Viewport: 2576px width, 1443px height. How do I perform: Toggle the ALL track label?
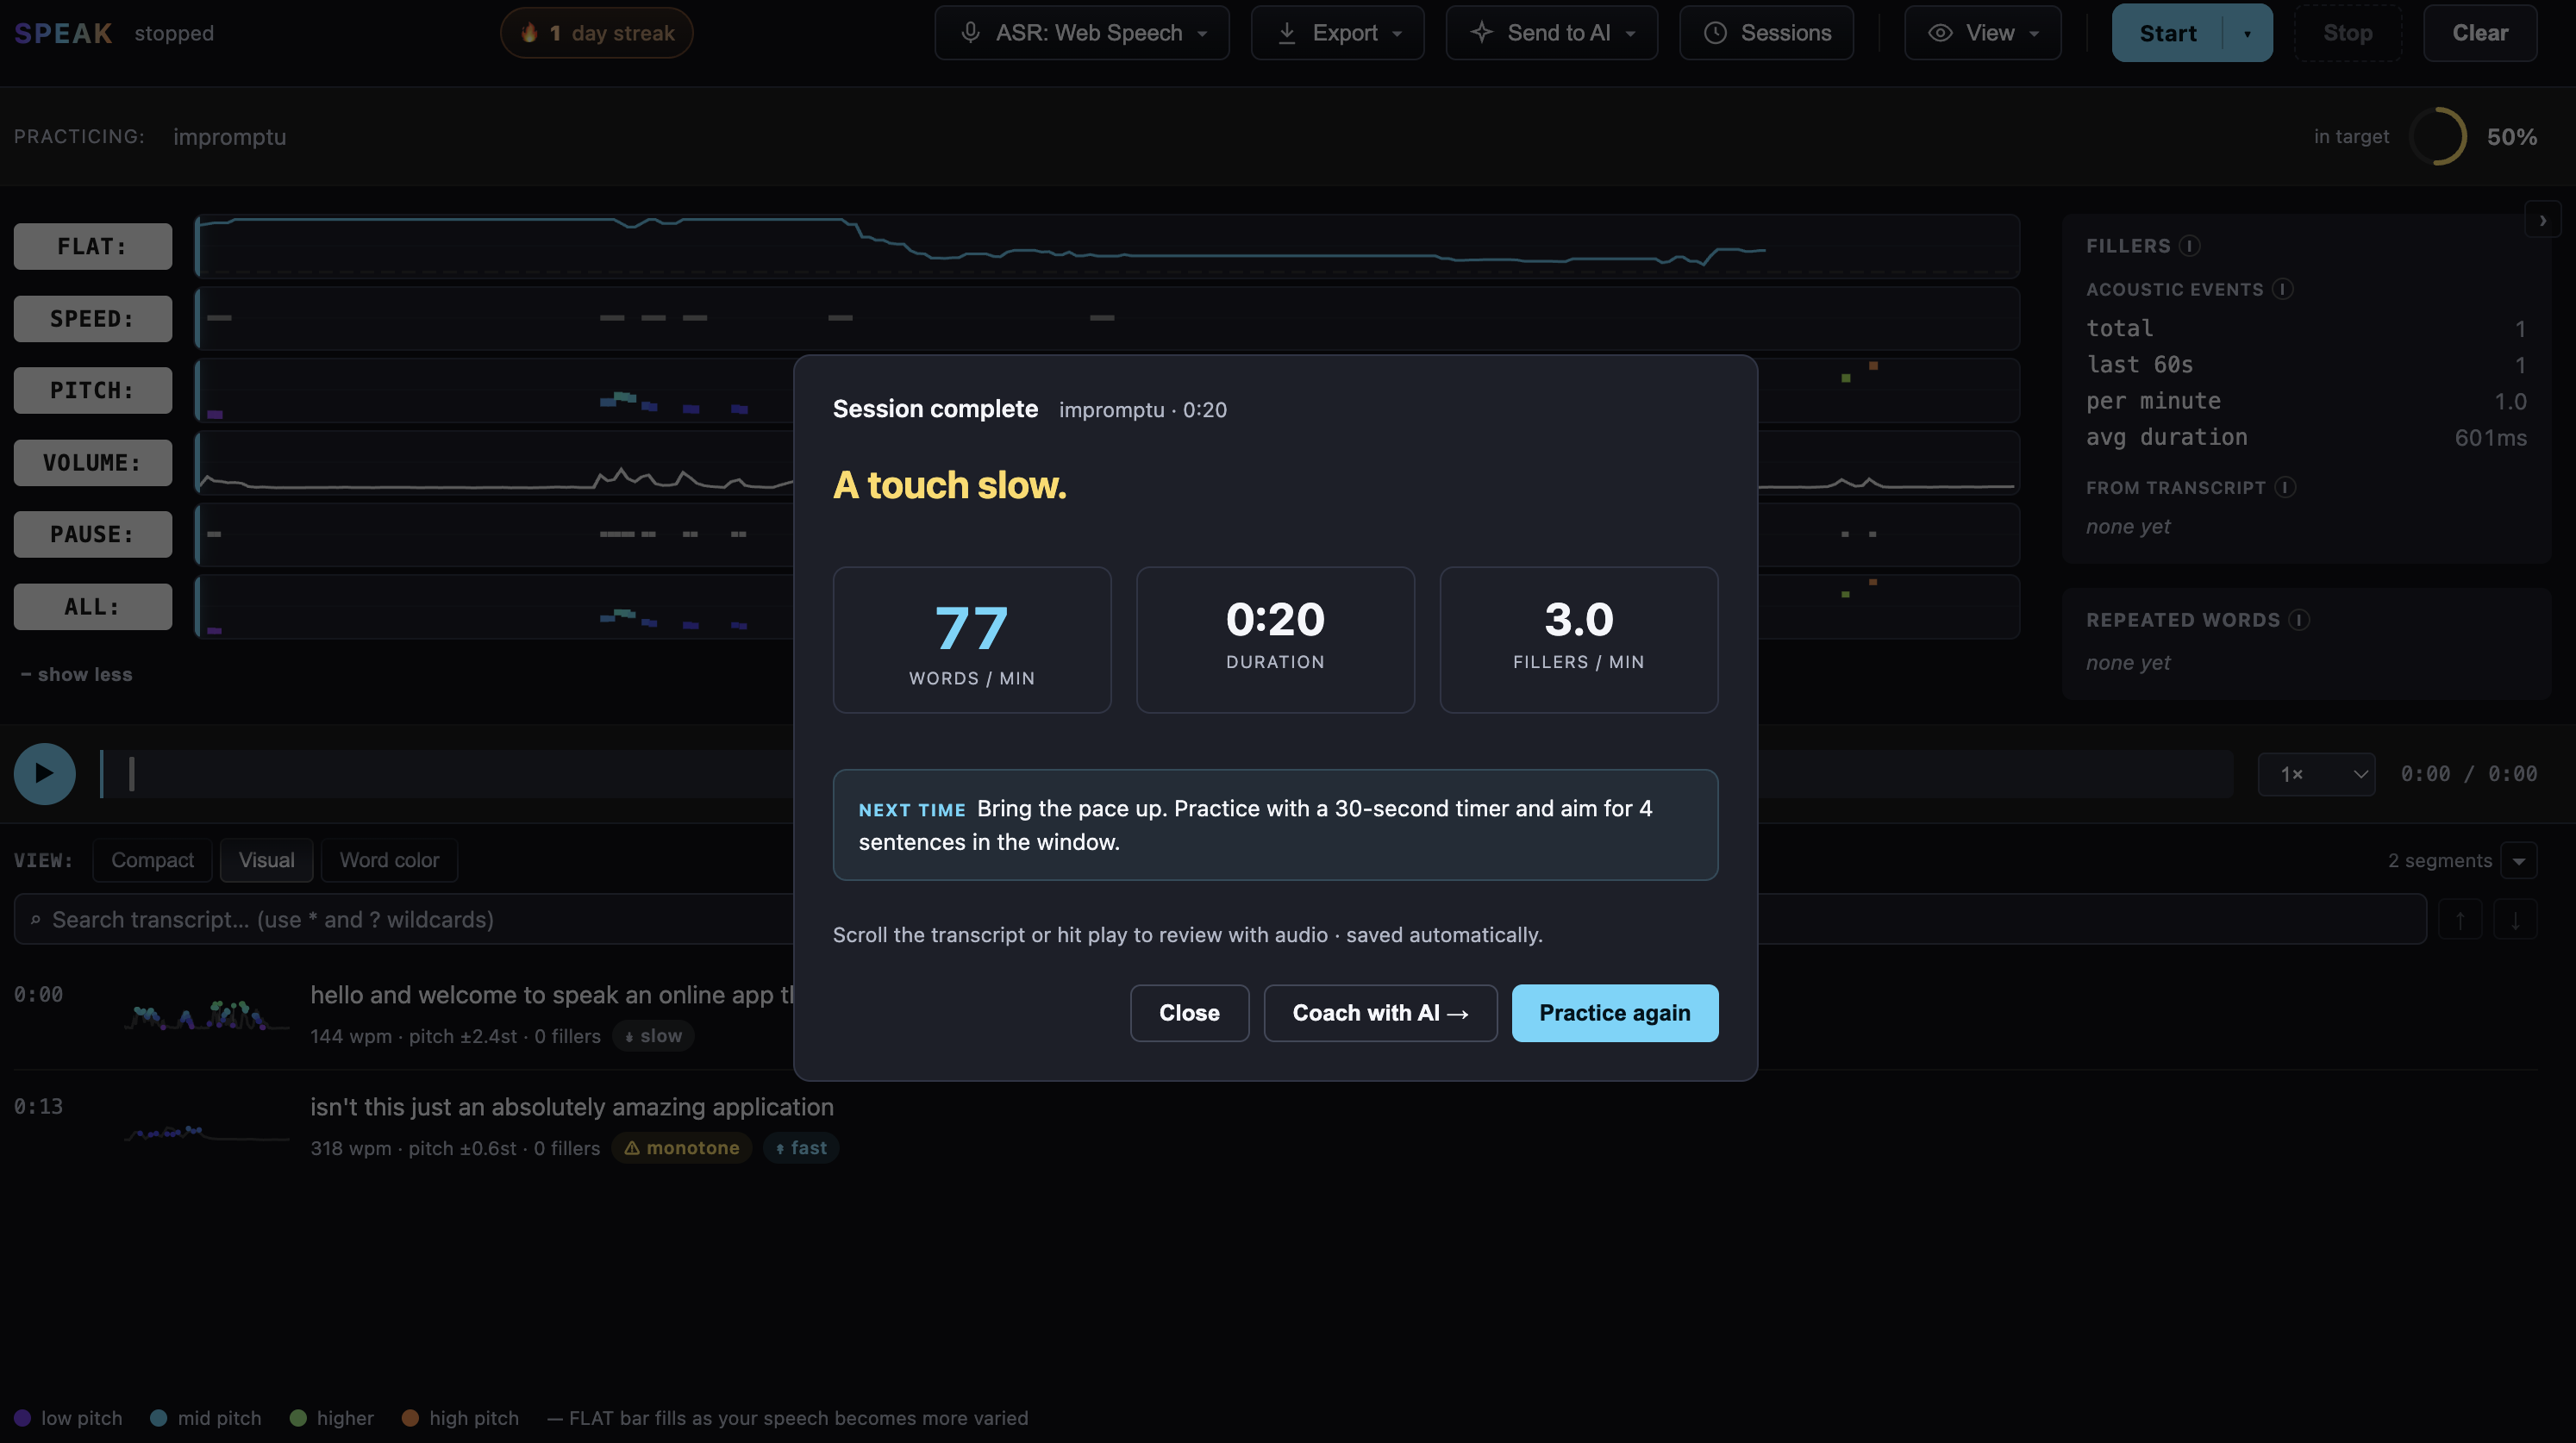[93, 606]
